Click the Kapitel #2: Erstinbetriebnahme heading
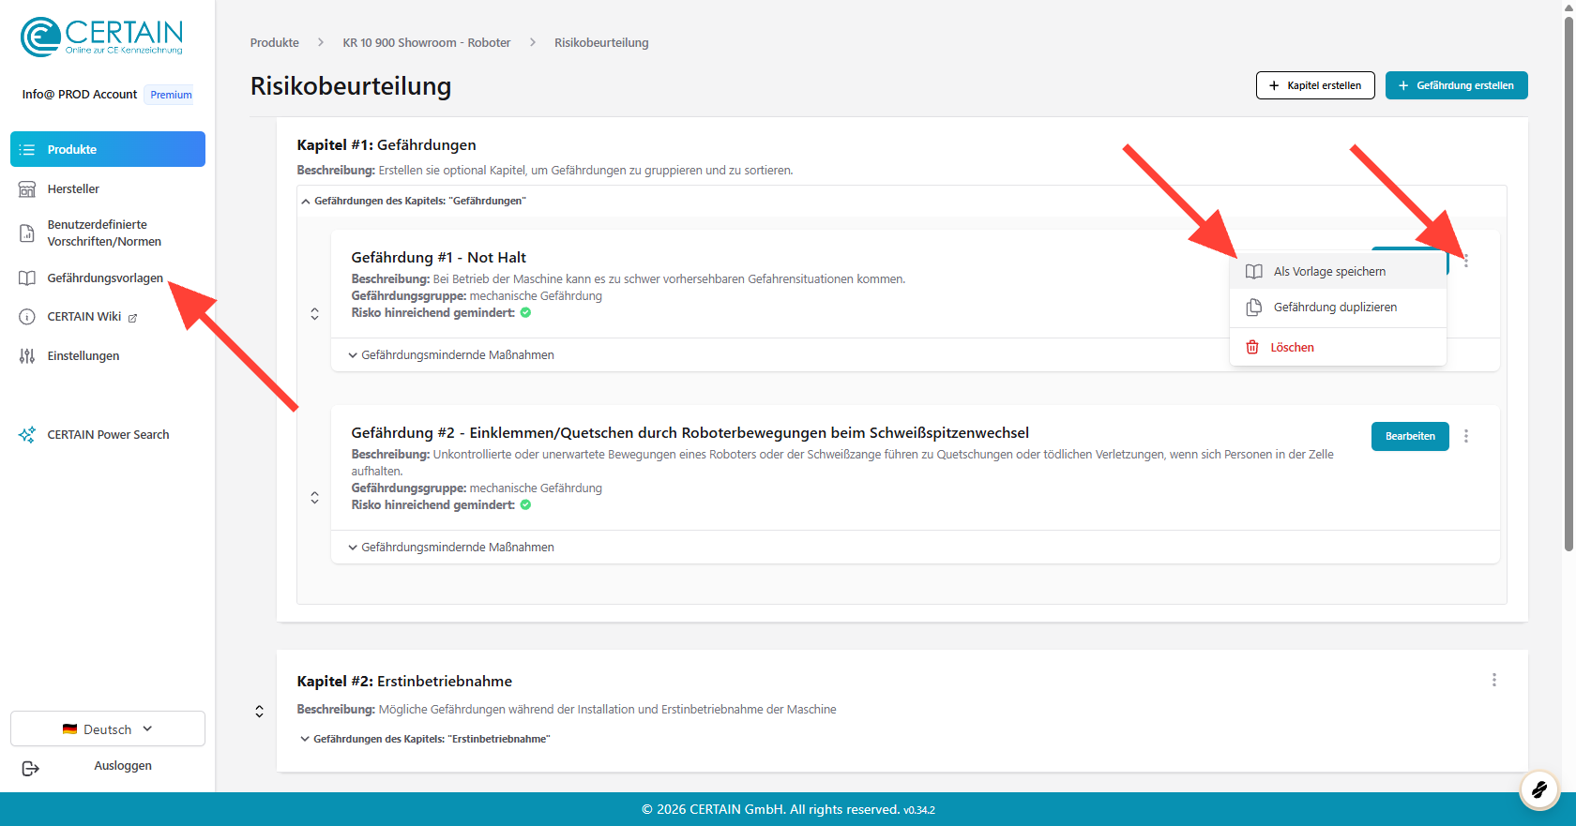The height and width of the screenshot is (826, 1576). click(404, 682)
